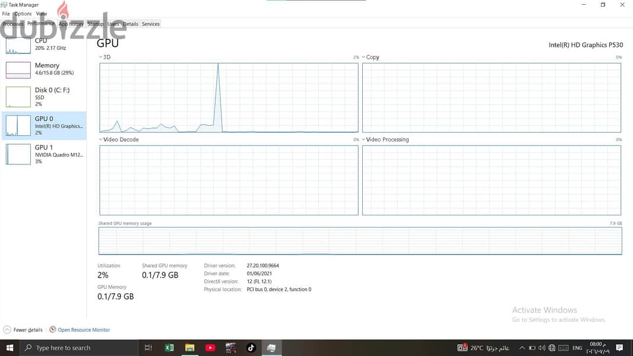The width and height of the screenshot is (633, 356).
Task: Click the weather 26°C widget
Action: click(x=483, y=348)
